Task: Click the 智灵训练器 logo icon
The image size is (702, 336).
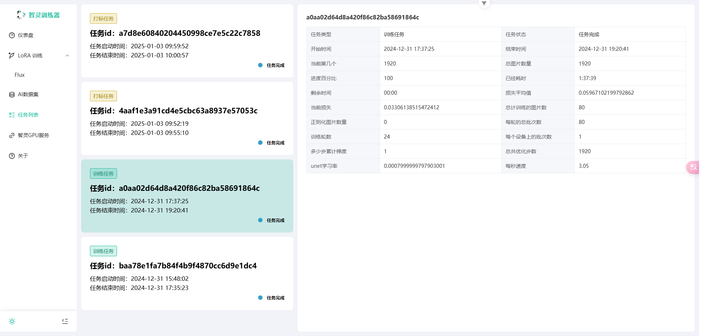Action: pyautogui.click(x=21, y=15)
